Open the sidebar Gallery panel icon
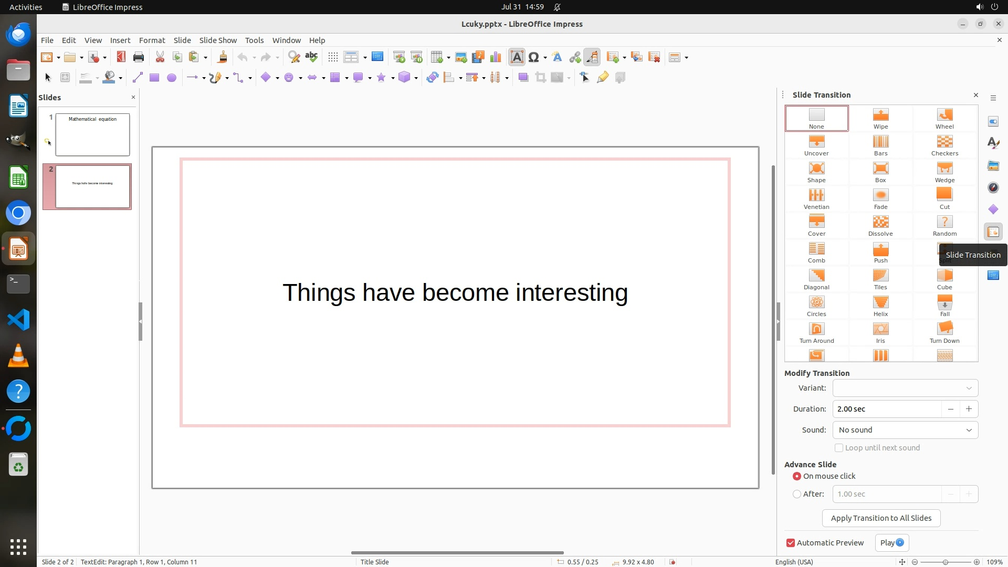The height and width of the screenshot is (567, 1008). [993, 166]
